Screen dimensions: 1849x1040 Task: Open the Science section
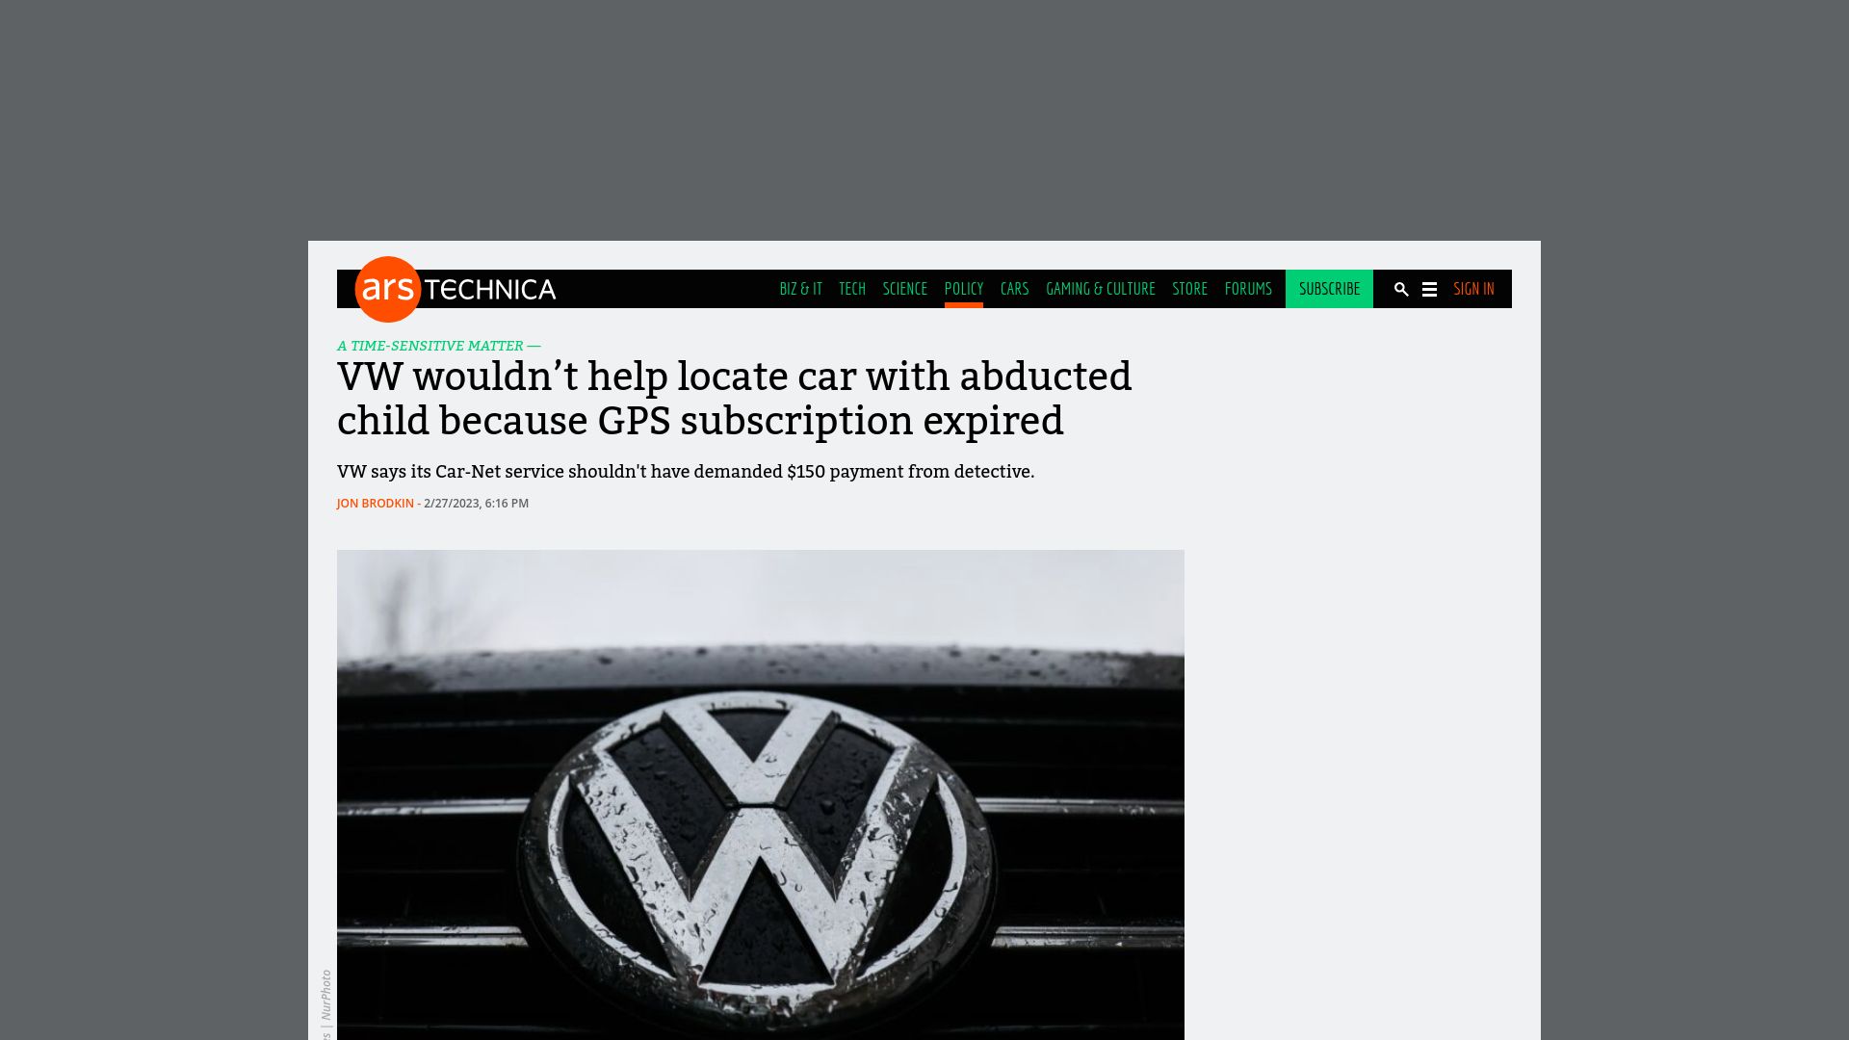904,289
